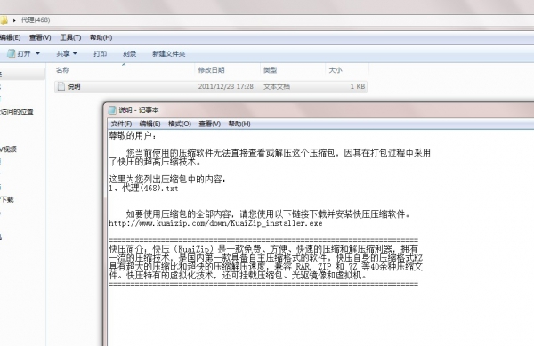Click 新建文件夹 in the toolbar
This screenshot has height=346, width=534.
[169, 53]
